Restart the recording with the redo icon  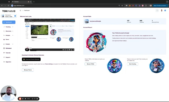35,99
